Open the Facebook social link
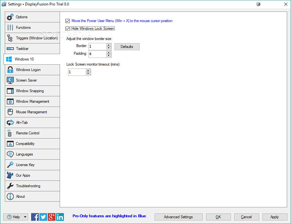 35,217
